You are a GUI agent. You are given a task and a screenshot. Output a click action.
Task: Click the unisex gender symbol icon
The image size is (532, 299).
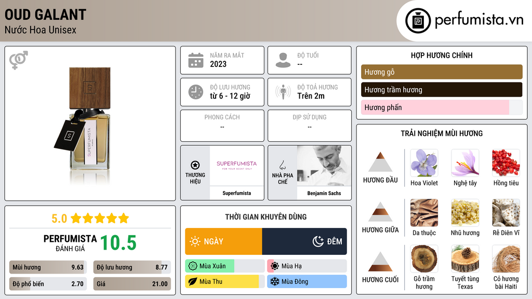coord(19,60)
